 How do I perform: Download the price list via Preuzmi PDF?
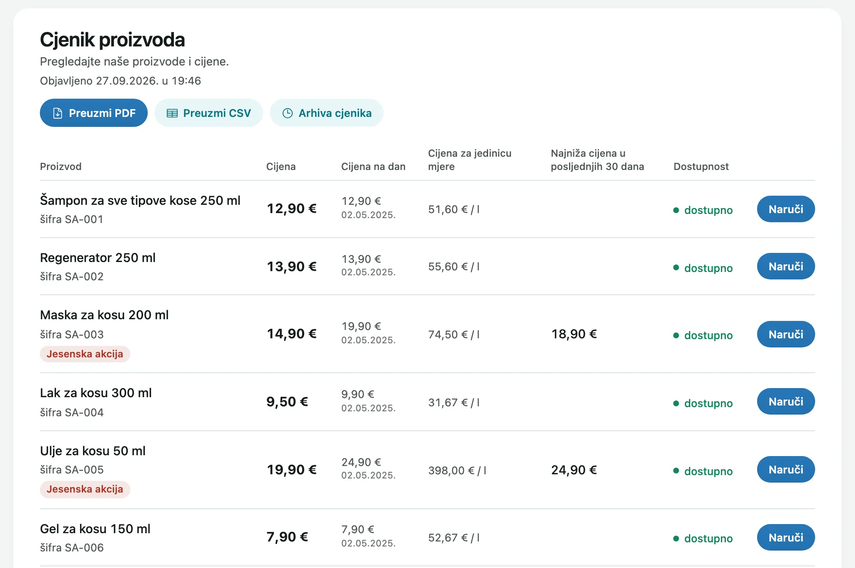pyautogui.click(x=94, y=113)
